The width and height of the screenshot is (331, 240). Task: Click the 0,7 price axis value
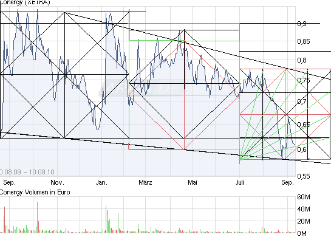pos(302,101)
